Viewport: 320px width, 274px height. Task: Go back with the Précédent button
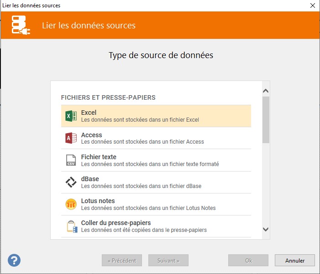(122, 261)
